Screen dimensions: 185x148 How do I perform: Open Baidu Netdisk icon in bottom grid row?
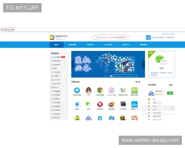88,118
